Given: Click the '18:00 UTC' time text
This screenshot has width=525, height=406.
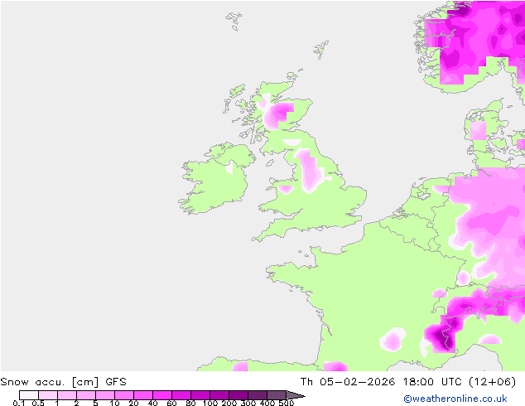Looking at the screenshot, I should tap(432, 382).
